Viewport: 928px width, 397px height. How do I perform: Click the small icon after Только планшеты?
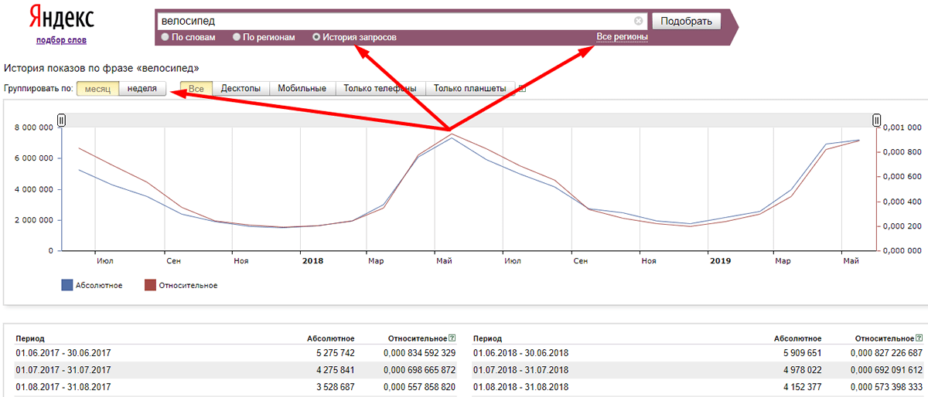pyautogui.click(x=522, y=89)
